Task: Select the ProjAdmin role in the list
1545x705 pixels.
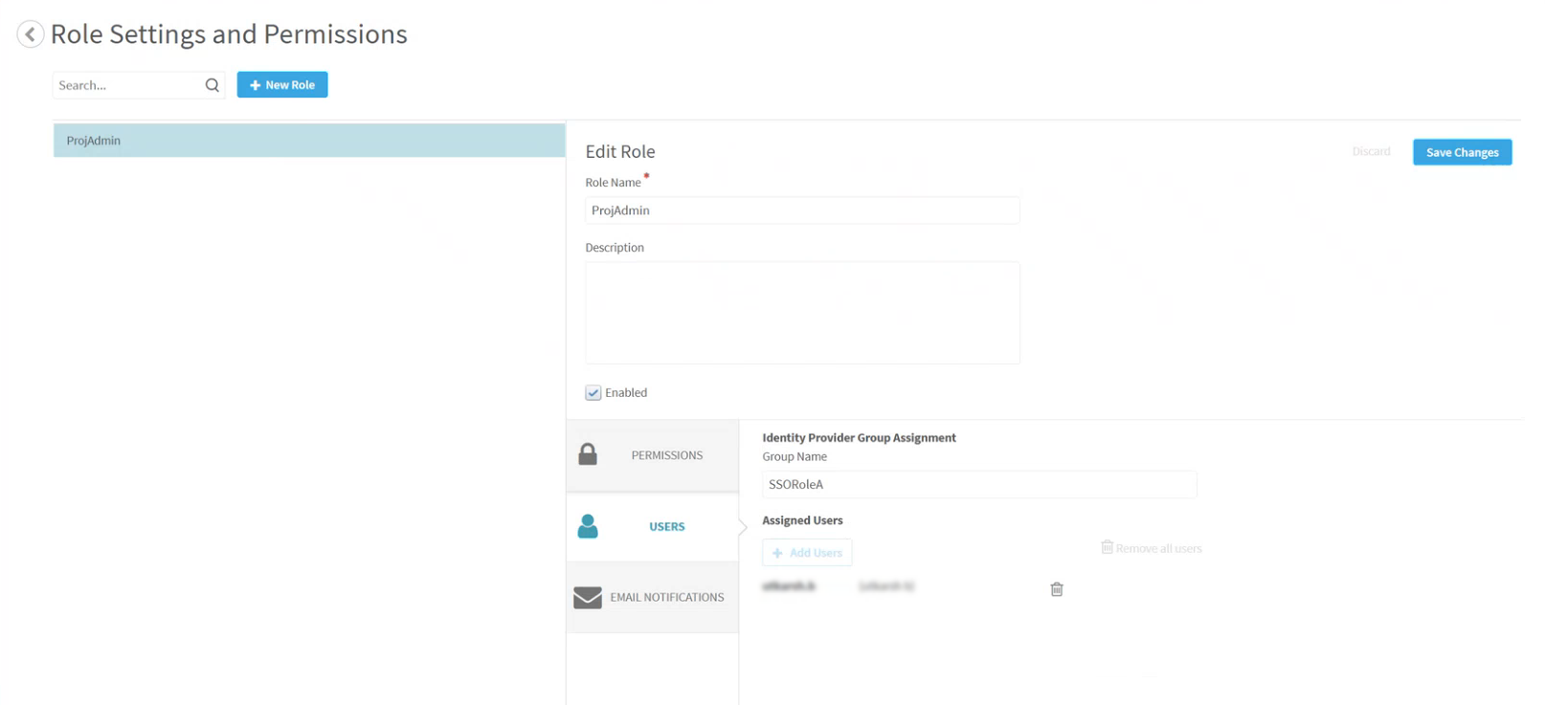Action: coord(308,141)
